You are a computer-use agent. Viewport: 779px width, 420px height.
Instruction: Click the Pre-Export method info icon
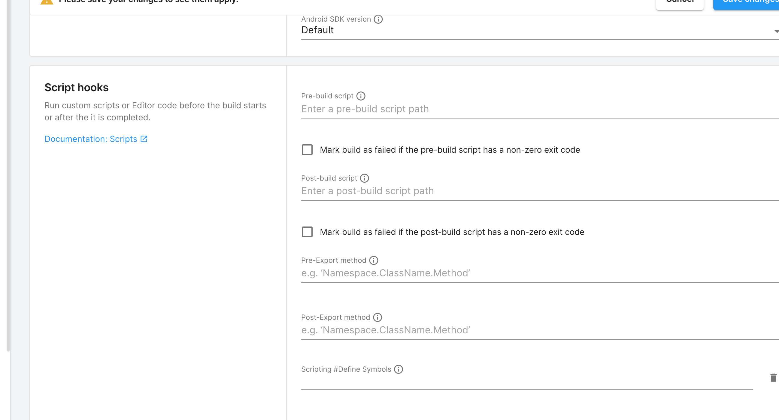point(374,260)
